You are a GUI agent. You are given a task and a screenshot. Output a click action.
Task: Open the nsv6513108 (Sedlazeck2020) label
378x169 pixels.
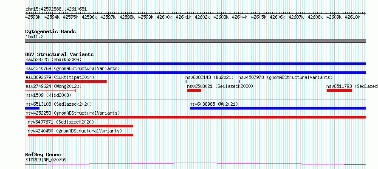[59, 104]
